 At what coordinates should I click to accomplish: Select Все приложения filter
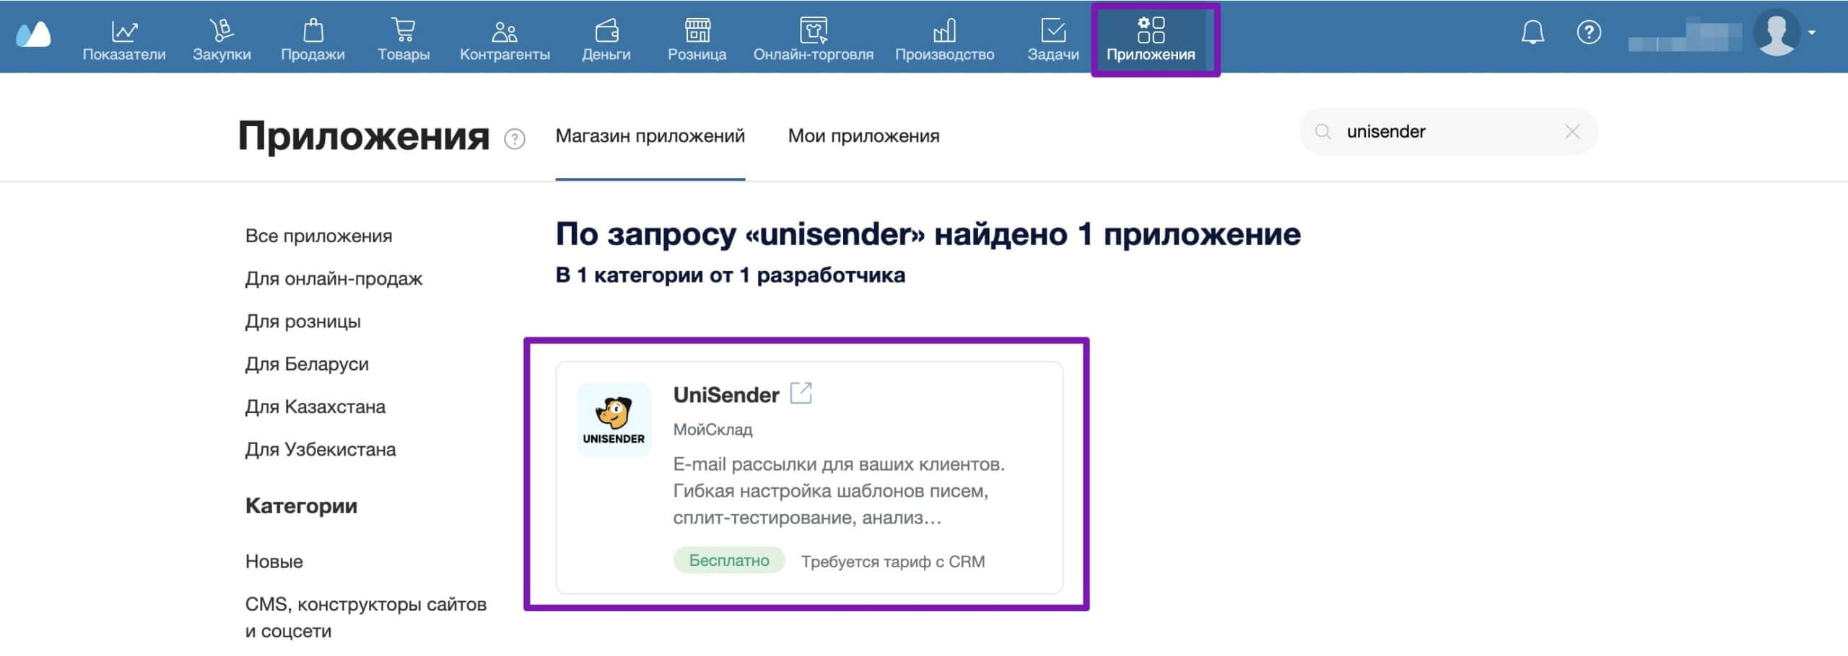click(x=318, y=236)
